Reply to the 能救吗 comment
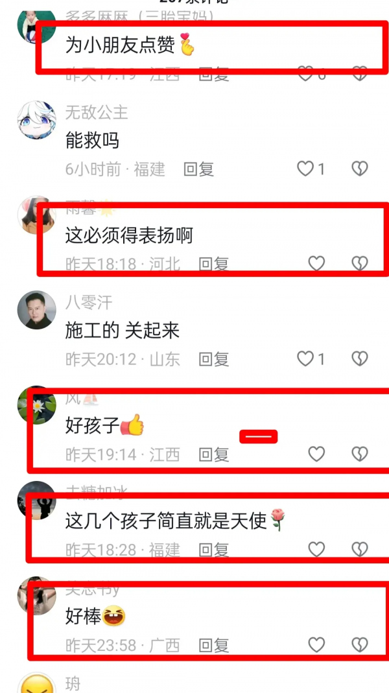The height and width of the screenshot is (693, 389). point(199,169)
